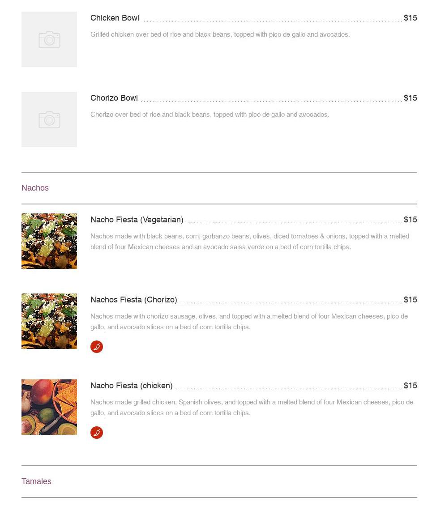Click the Nachos Fiesta (Chorizo) title
This screenshot has height=510, width=432.
click(134, 300)
